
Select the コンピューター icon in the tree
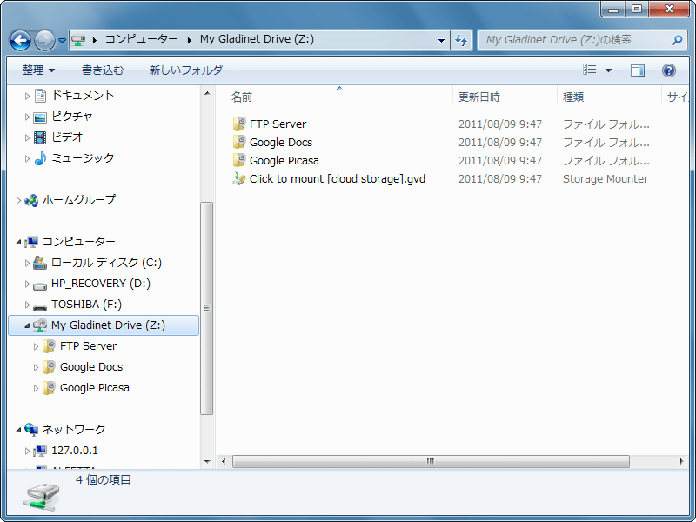click(31, 242)
